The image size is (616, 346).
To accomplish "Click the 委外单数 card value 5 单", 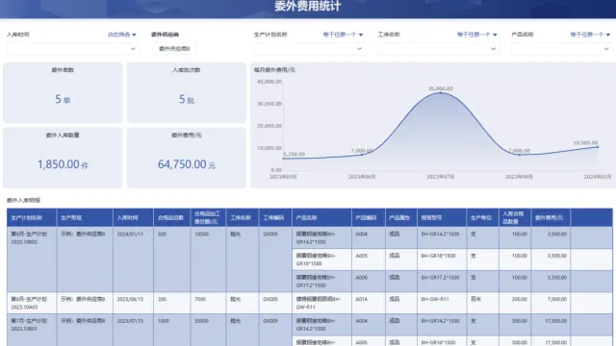I will 63,99.
